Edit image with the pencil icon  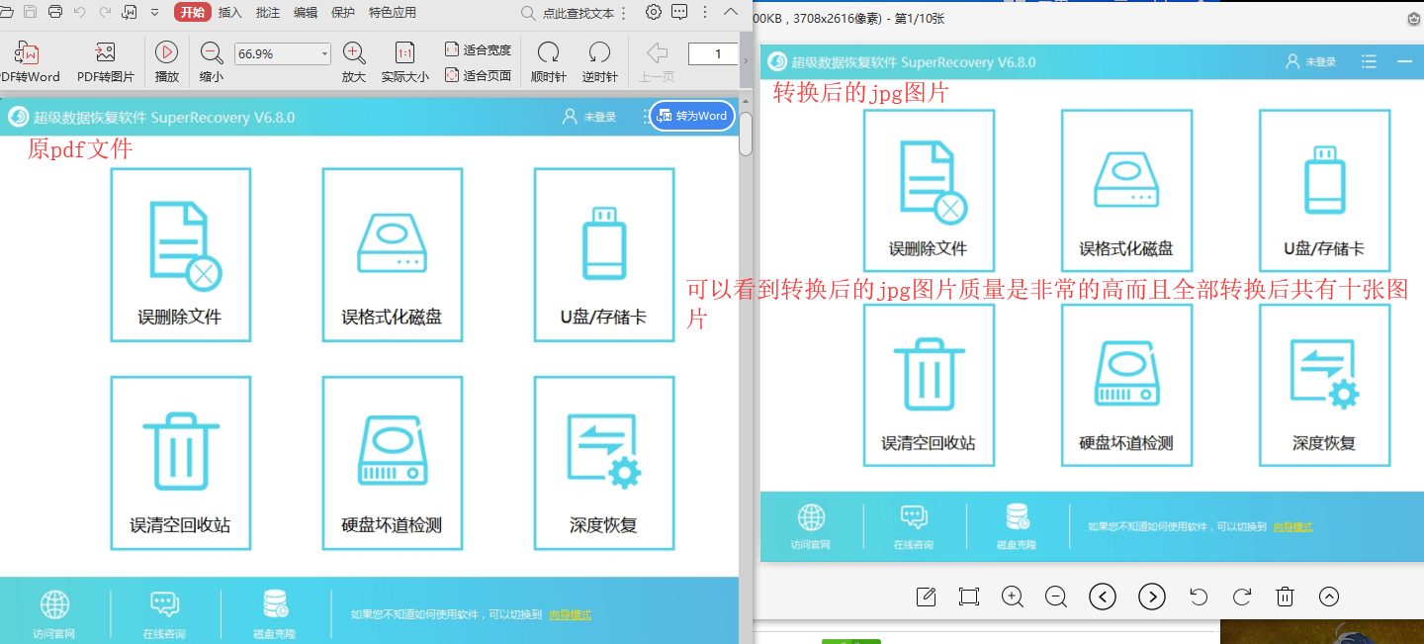(x=927, y=597)
